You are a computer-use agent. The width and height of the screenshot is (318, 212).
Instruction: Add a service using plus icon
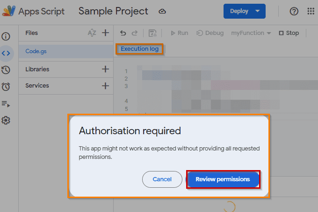click(x=105, y=86)
